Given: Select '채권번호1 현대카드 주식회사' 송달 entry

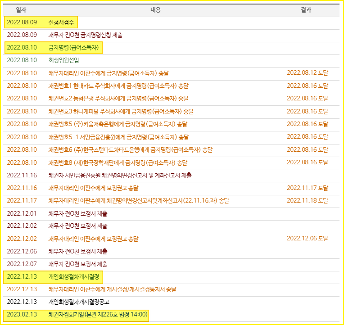Looking at the screenshot, I should pos(118,86).
